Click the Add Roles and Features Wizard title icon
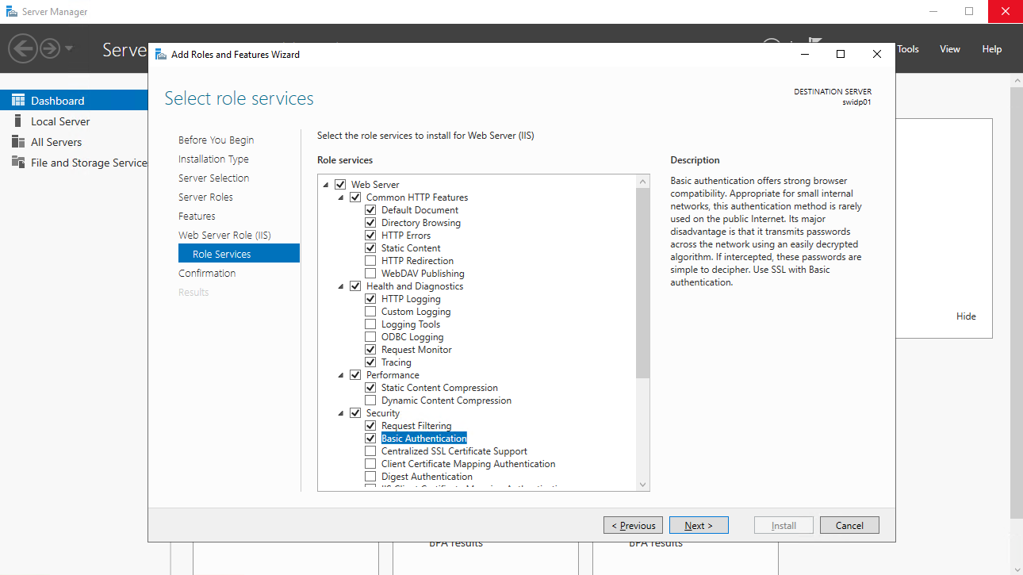1023x575 pixels. click(162, 55)
